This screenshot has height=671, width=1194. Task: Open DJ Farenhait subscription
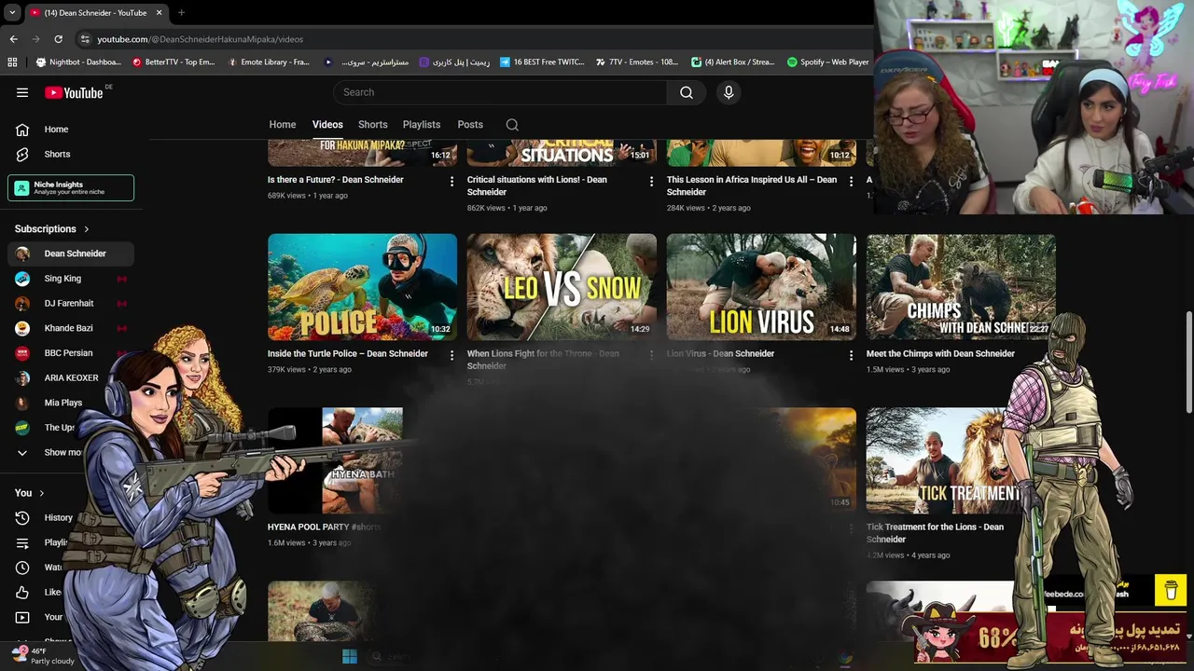click(71, 303)
